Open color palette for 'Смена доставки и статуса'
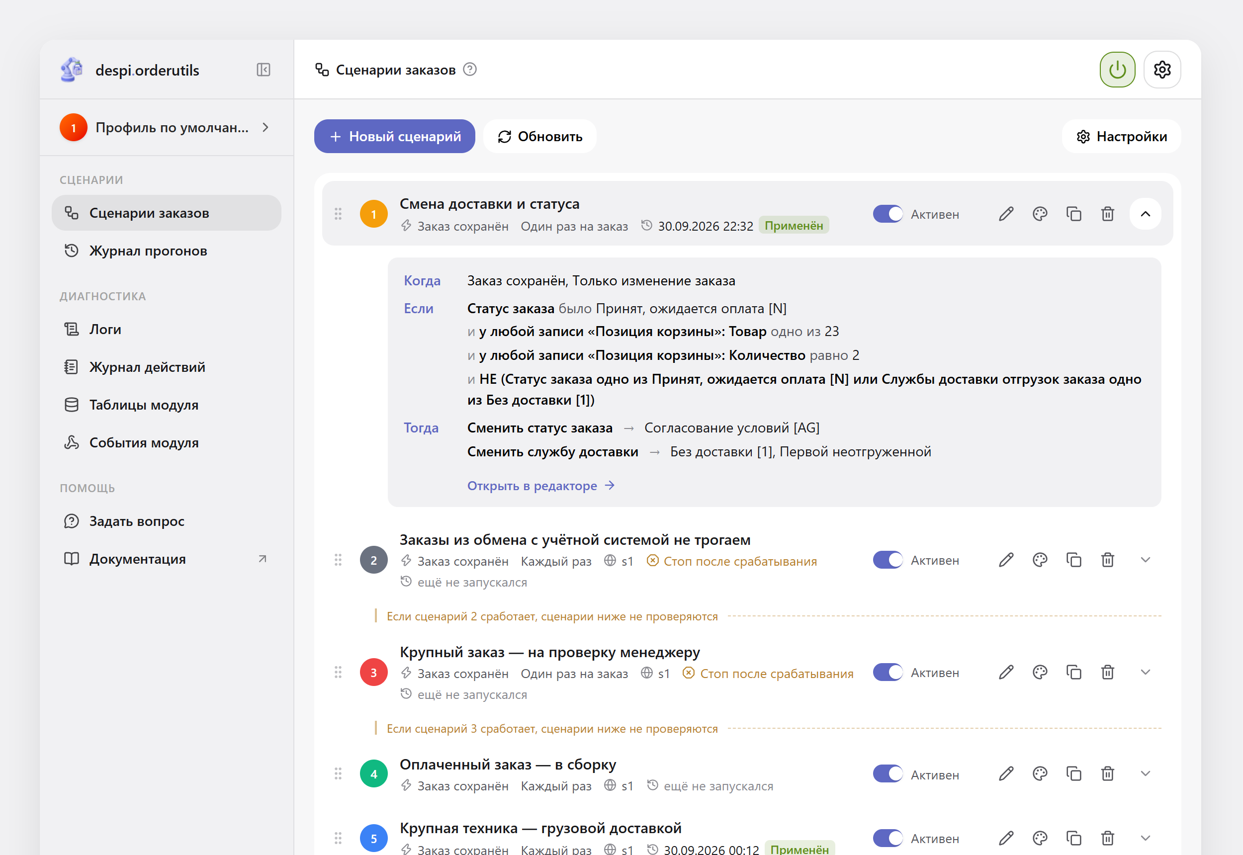The image size is (1243, 855). pos(1040,214)
